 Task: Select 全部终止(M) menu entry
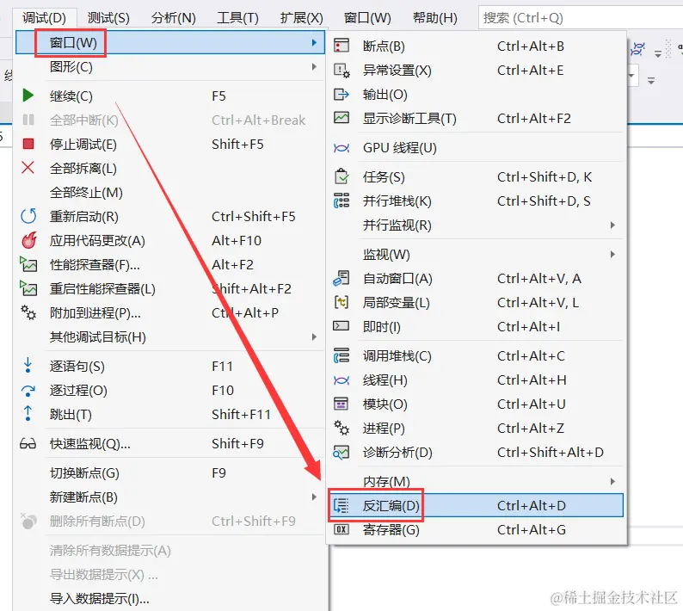click(x=86, y=192)
